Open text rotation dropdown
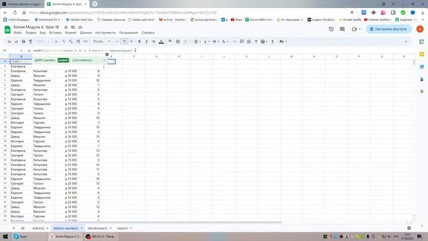Image resolution: width=428 pixels, height=241 pixels. tap(225, 42)
